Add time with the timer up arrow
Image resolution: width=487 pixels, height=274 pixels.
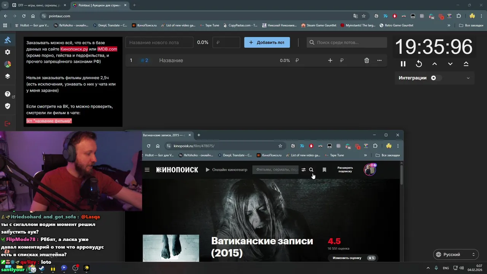[434, 64]
